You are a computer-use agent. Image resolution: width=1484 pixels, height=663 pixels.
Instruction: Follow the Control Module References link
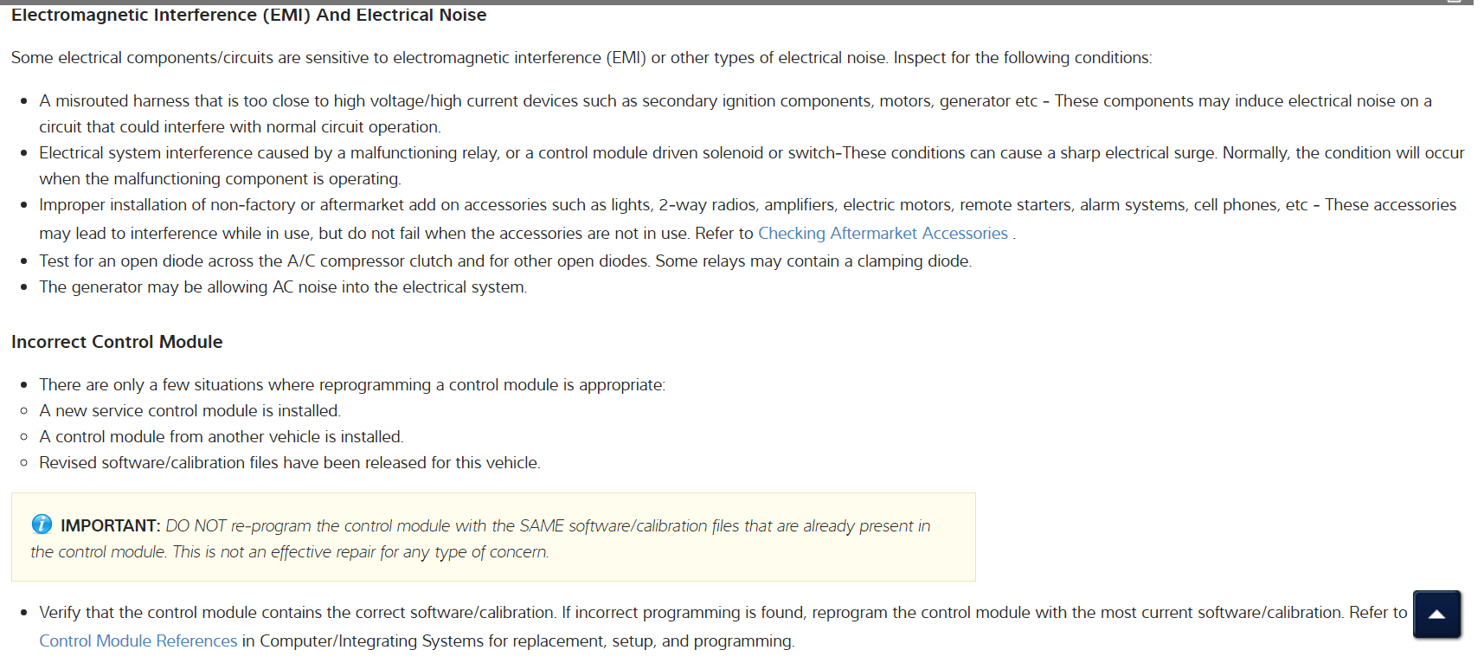tap(138, 641)
